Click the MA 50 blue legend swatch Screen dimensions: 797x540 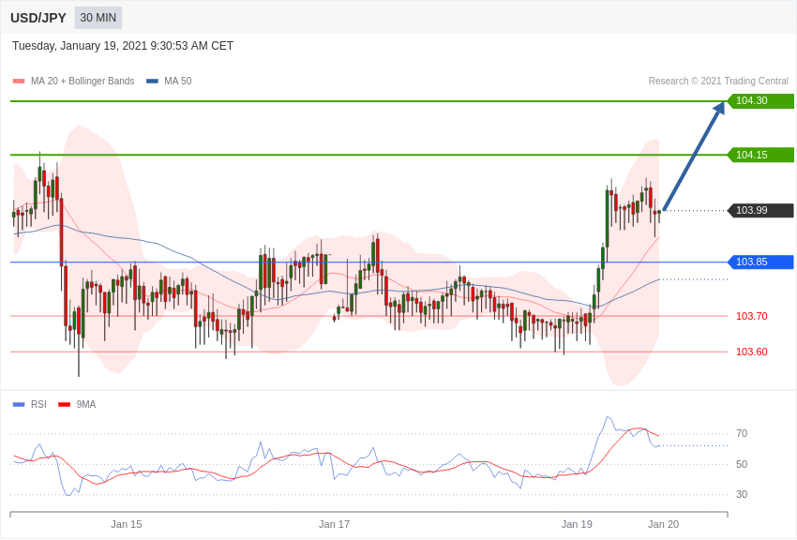[152, 81]
